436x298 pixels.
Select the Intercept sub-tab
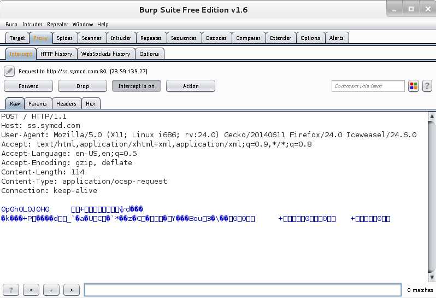click(x=21, y=54)
